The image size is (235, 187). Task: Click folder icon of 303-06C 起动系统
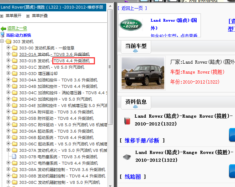(x=15, y=144)
